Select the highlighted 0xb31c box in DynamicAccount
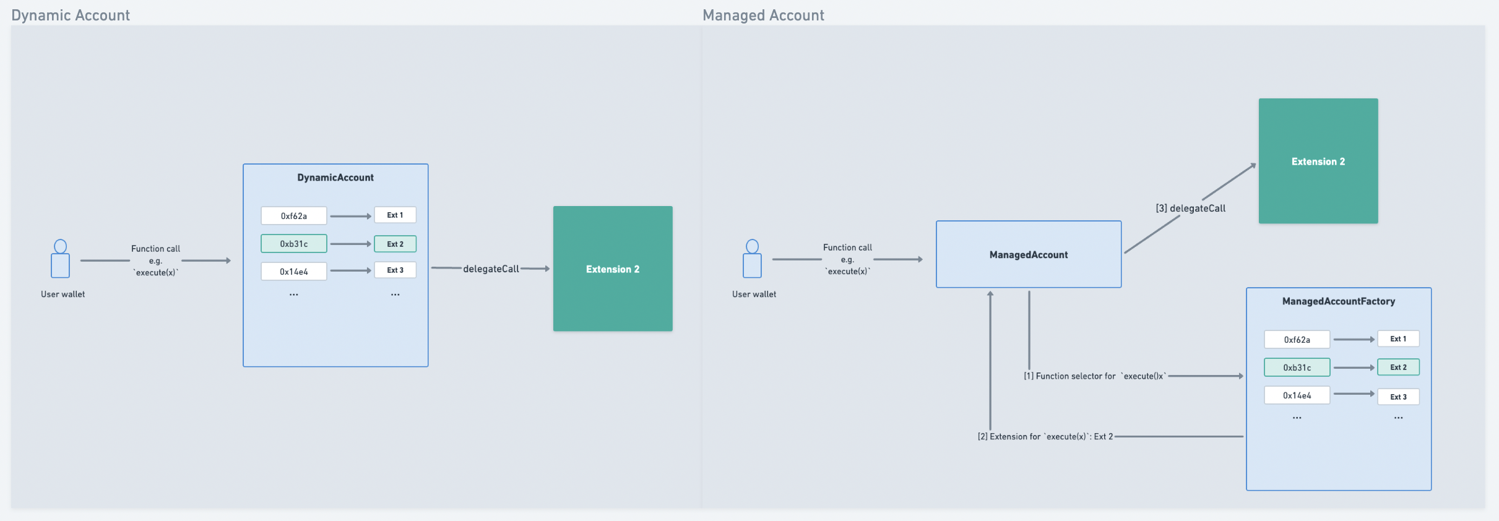Screen dimensions: 1499x521 (294, 244)
